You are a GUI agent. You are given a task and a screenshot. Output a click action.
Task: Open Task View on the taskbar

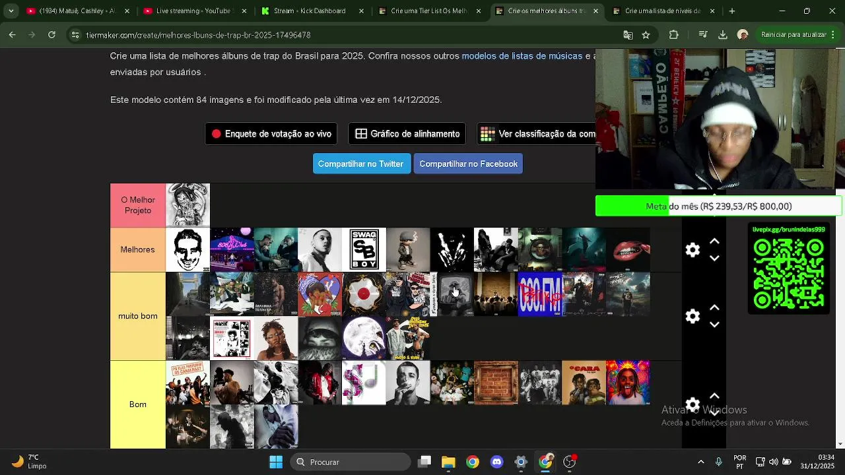point(424,462)
